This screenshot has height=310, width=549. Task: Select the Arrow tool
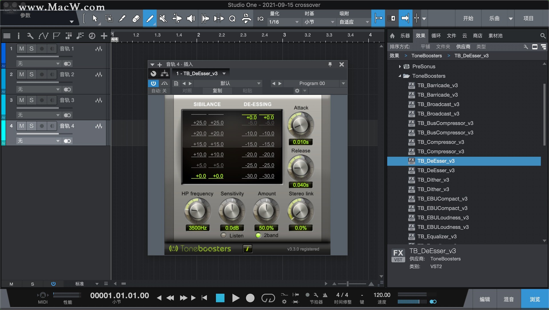[95, 19]
